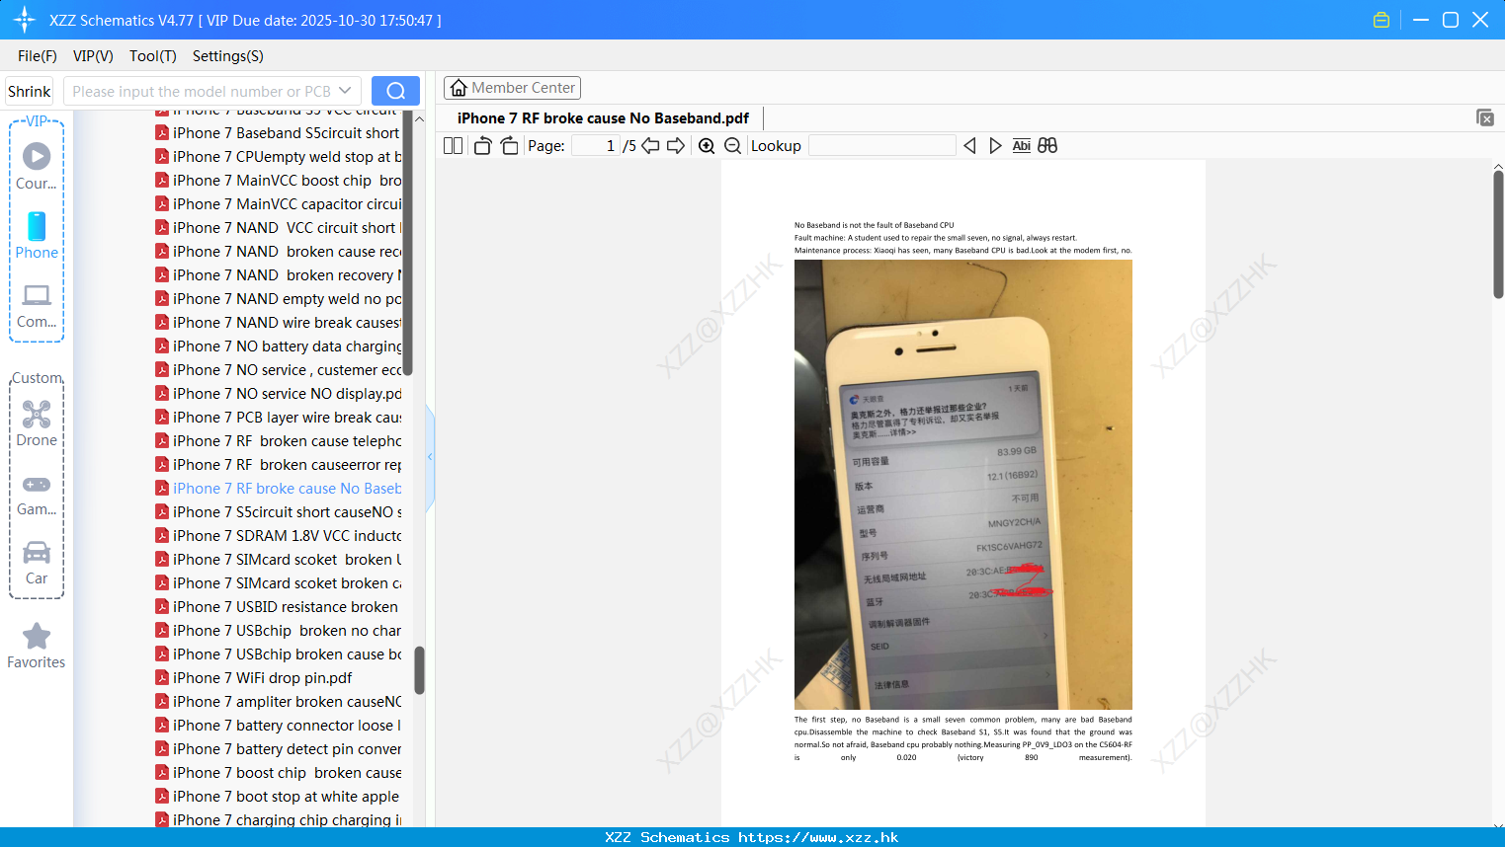Open iPhone 7 WiFi drop pin.pdf

[254, 678]
